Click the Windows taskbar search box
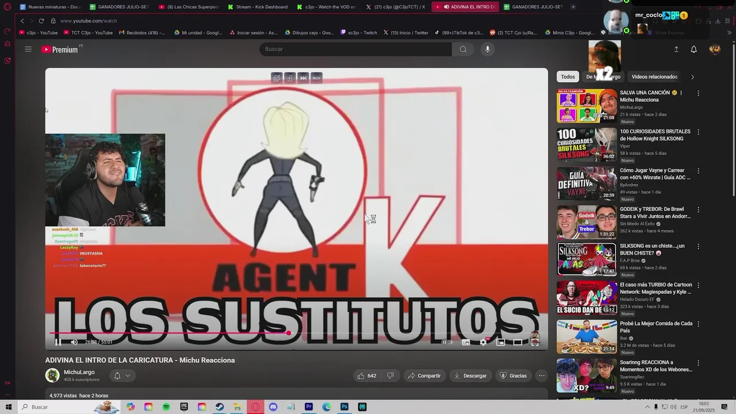This screenshot has width=736, height=414. 69,407
